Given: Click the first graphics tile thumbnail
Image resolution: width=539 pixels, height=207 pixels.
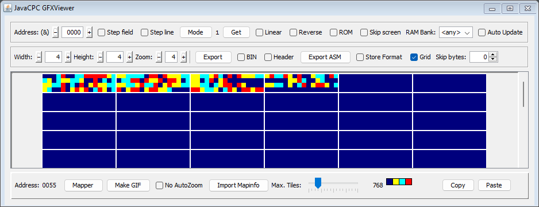Looking at the screenshot, I should click(x=79, y=83).
